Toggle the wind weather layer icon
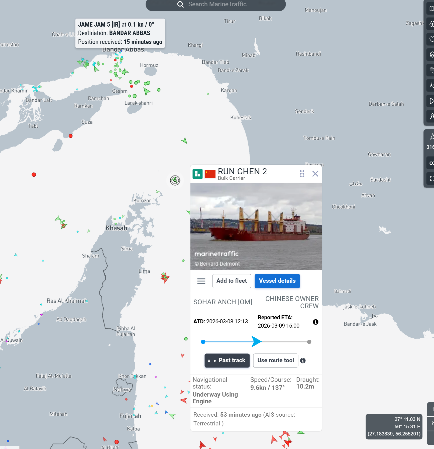Image resolution: width=434 pixels, height=449 pixels. pyautogui.click(x=431, y=70)
